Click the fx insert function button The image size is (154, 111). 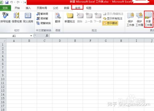click(x=47, y=36)
